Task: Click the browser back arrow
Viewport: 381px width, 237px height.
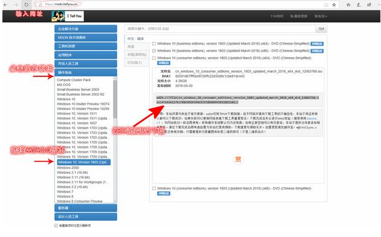Action: [x=5, y=4]
